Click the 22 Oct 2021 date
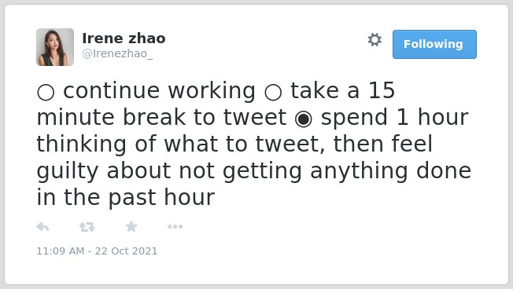Viewport: 513px width, 289px height. pos(127,251)
